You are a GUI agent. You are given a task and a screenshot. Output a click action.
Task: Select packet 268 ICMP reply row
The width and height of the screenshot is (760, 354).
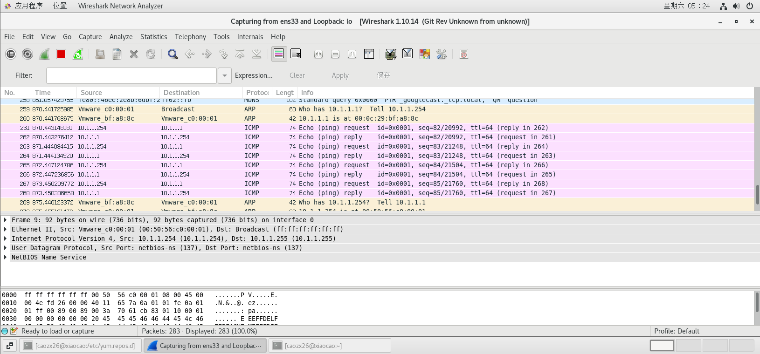click(x=377, y=193)
